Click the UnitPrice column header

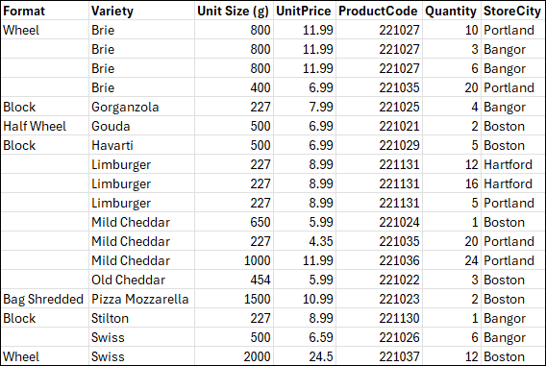pos(305,11)
